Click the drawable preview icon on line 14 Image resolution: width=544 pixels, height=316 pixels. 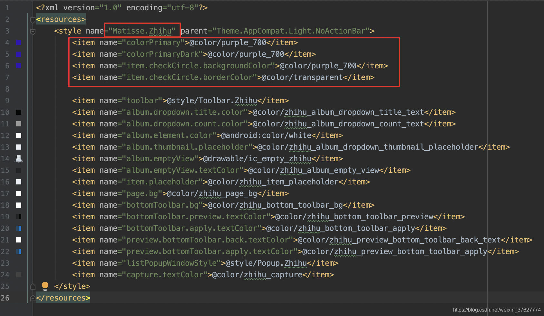pos(19,159)
